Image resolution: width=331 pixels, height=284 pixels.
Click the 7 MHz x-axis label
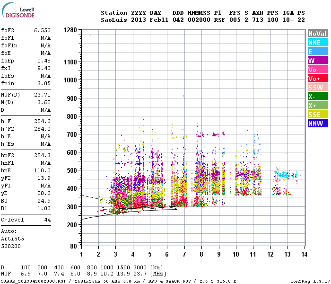click(184, 254)
